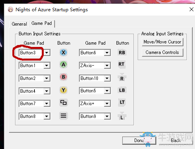195x149 pixels.
Task: Open Move/Move Cursor analog settings
Action: (162, 42)
